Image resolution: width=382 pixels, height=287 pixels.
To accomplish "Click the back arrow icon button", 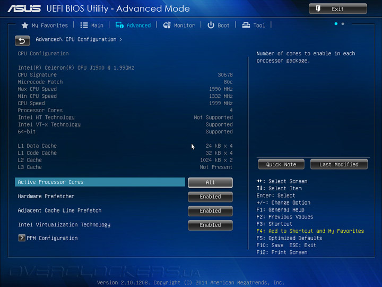I will [x=22, y=41].
